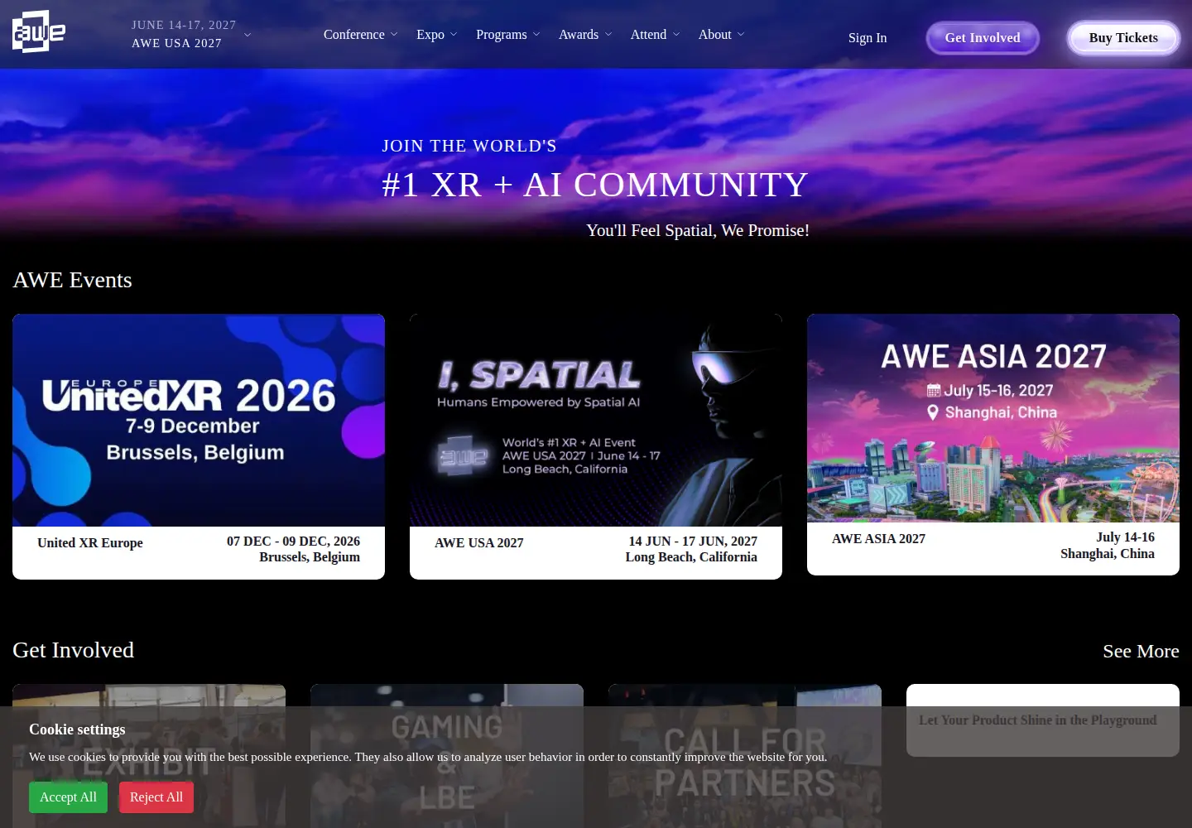This screenshot has height=828, width=1192.
Task: Click the See More link
Action: click(1141, 652)
